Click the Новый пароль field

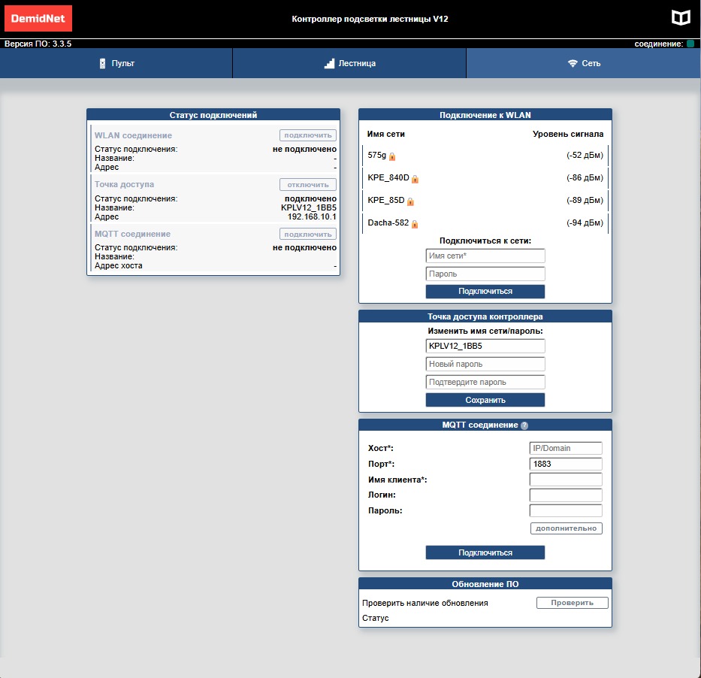pos(485,364)
